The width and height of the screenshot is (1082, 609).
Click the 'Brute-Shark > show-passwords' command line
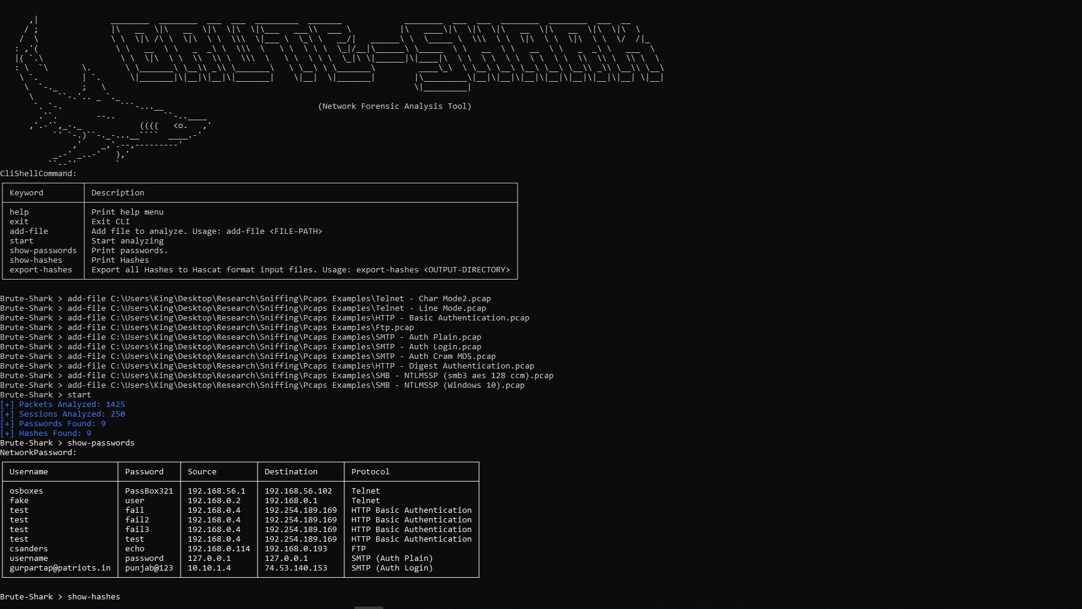67,443
